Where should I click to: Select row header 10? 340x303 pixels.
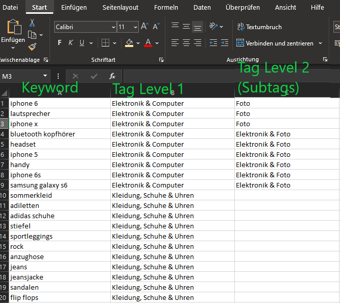click(4, 195)
